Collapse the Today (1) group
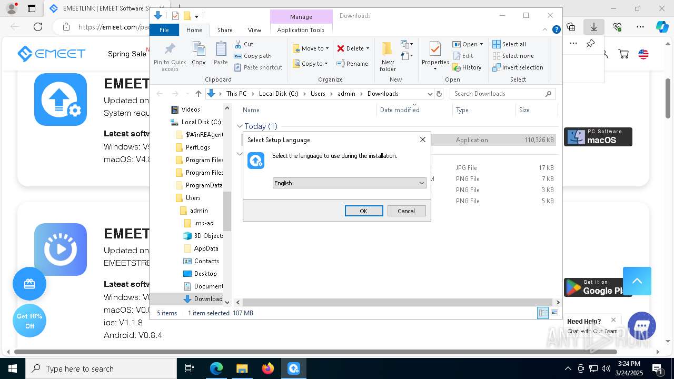The image size is (674, 379). tap(240, 126)
